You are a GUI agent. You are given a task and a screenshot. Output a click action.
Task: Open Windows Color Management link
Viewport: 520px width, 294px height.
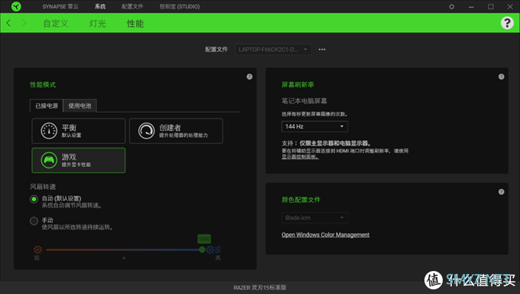pyautogui.click(x=325, y=235)
